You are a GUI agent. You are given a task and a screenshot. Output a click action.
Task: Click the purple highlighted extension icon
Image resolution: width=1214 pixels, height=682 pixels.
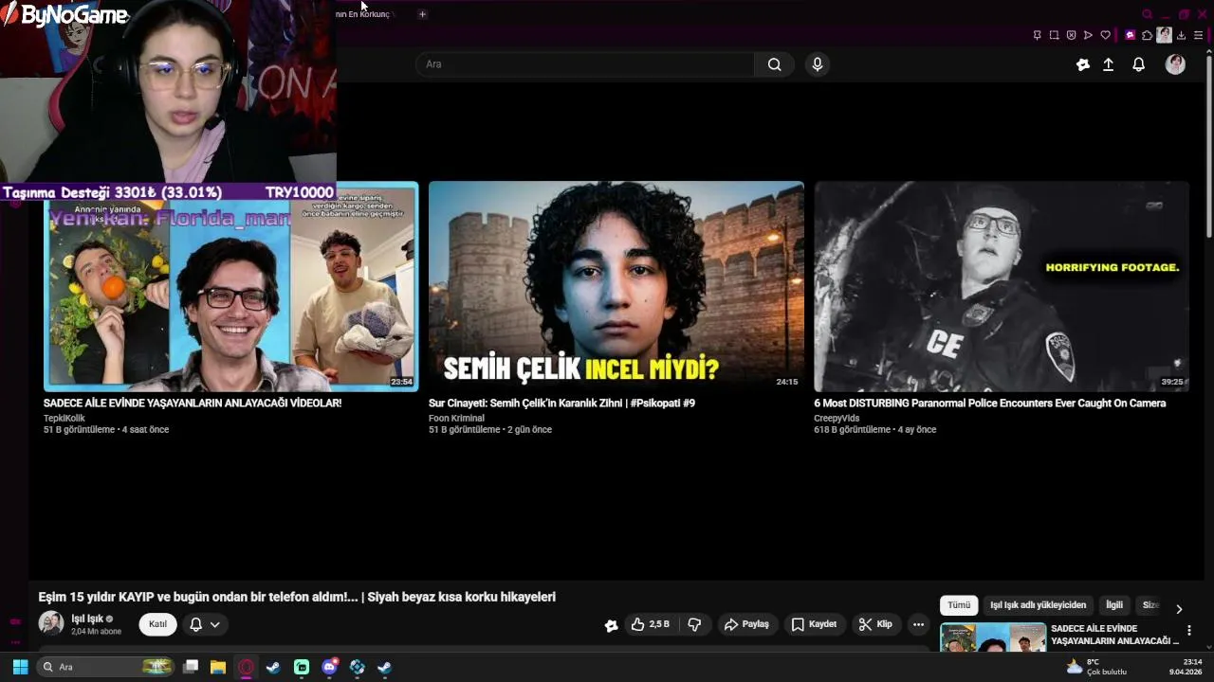click(1130, 35)
